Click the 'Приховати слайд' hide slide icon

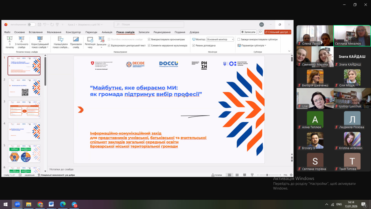pos(76,42)
